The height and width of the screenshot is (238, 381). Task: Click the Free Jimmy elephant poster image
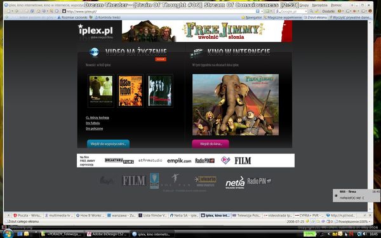click(x=236, y=105)
